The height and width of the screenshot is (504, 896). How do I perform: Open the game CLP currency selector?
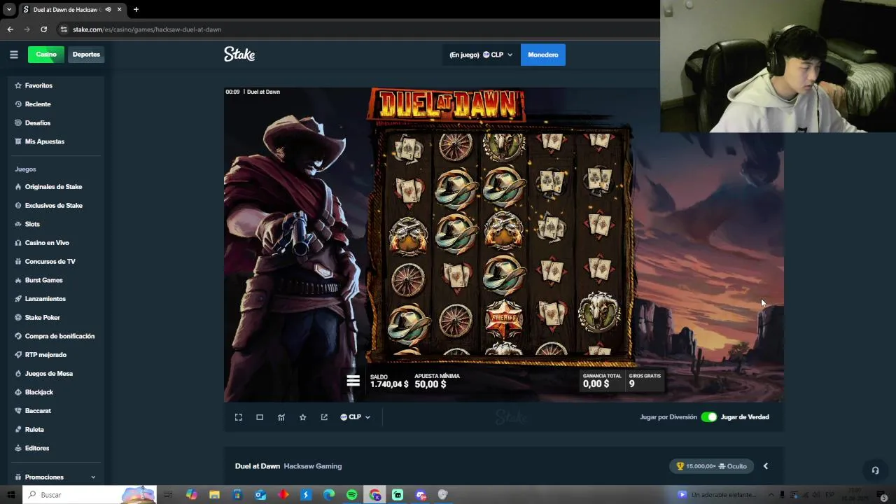point(356,417)
